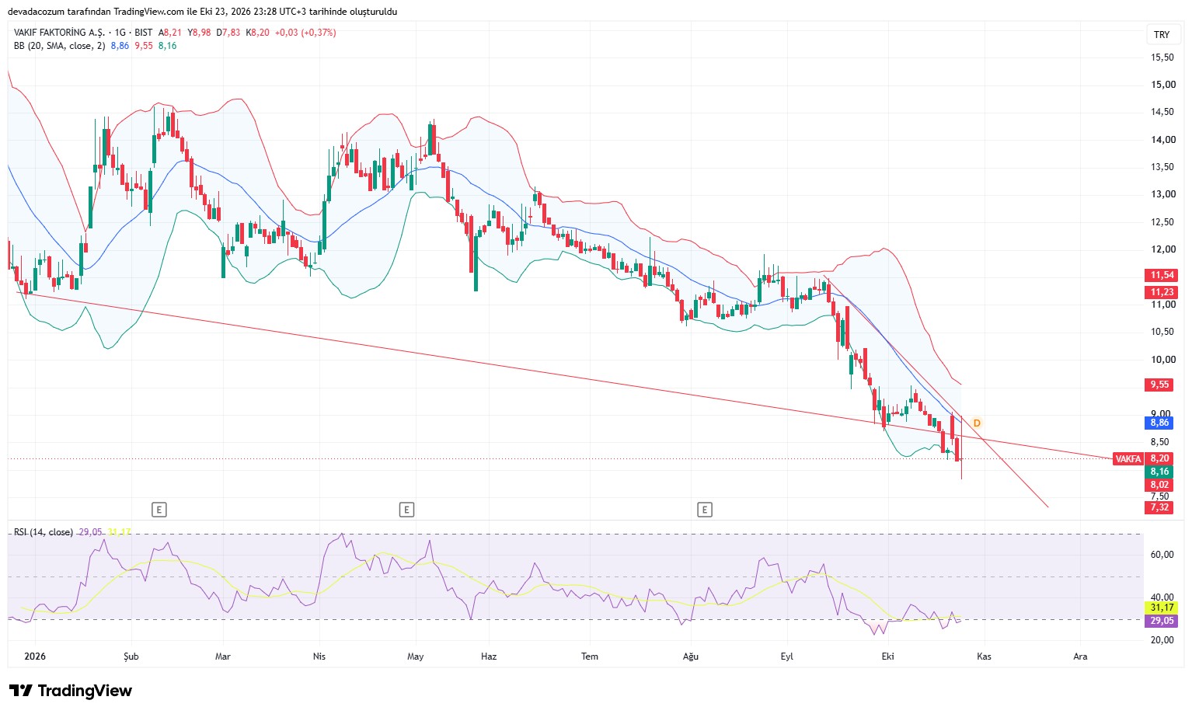1192x714 pixels.
Task: Click the 2026 label on time axis
Action: [x=35, y=657]
